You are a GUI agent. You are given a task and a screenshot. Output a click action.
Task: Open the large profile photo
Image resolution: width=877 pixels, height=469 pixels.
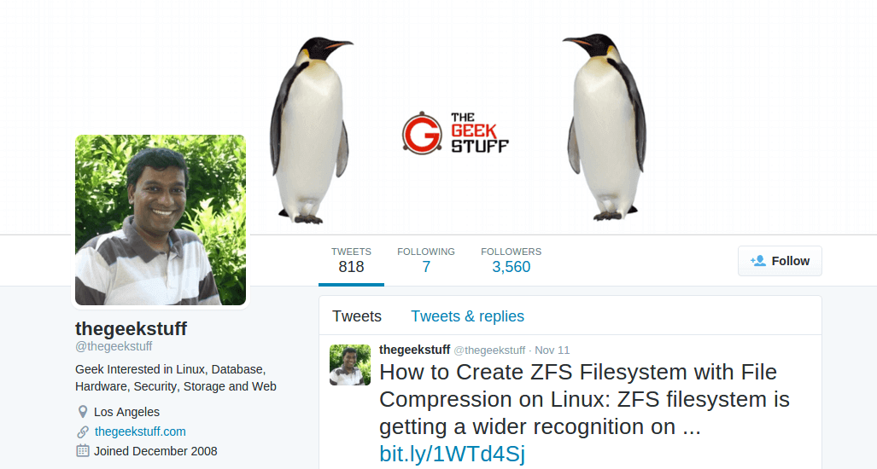(161, 220)
